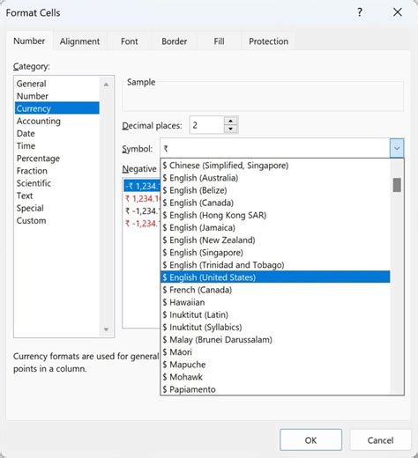This screenshot has height=458, width=418.
Task: Select $ English (Trinidad and Tobago)
Action: [275, 265]
